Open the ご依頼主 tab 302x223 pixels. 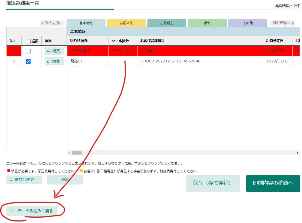(167, 23)
